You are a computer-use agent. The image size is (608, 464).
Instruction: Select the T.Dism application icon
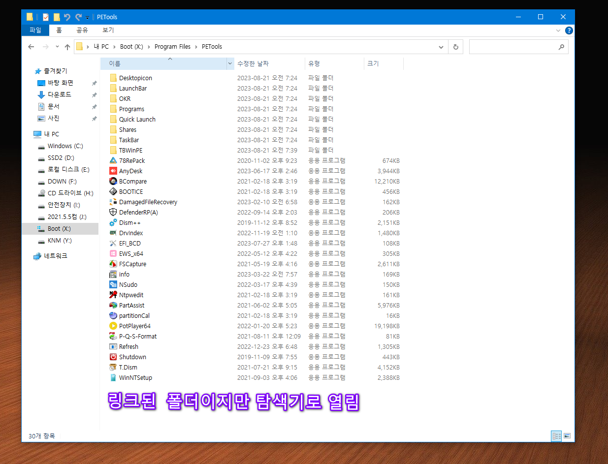pyautogui.click(x=113, y=367)
